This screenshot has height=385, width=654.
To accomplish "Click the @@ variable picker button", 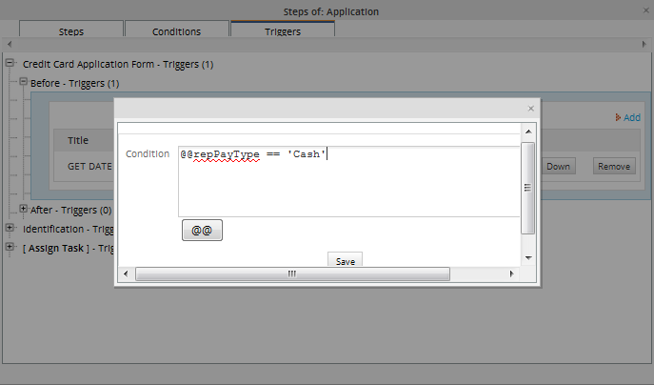I will click(202, 231).
